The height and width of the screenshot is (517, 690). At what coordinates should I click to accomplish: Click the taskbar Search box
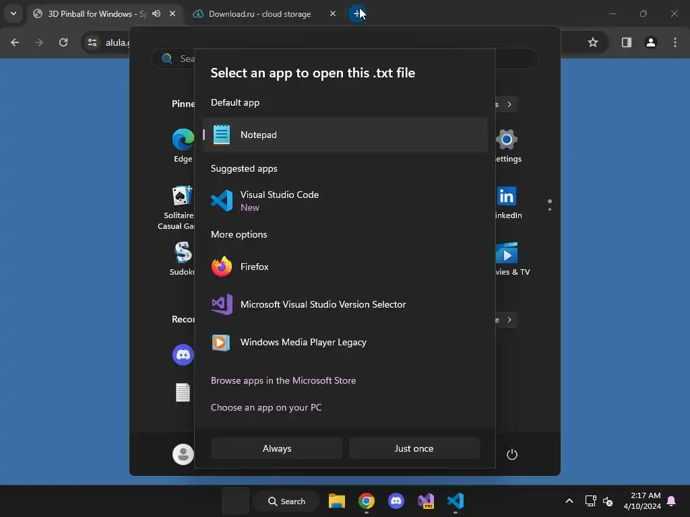pyautogui.click(x=286, y=501)
